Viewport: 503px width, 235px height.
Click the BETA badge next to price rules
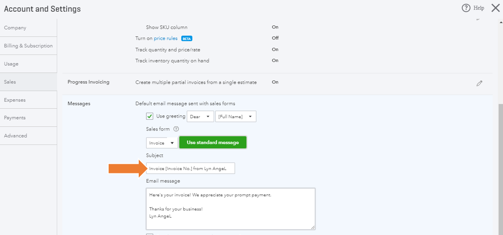coord(186,38)
